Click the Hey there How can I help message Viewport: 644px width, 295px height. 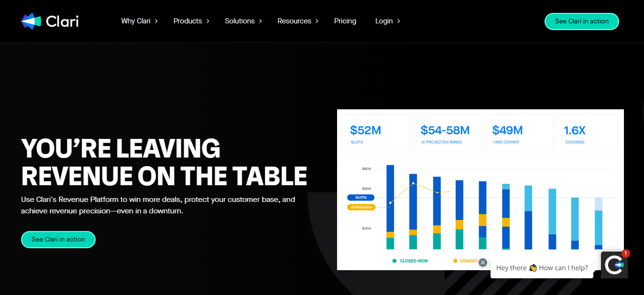(542, 268)
